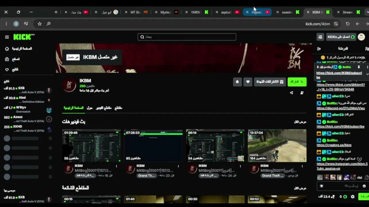The height and width of the screenshot is (207, 369).
Task: Open the TikTok link in chat
Action: tap(341, 87)
